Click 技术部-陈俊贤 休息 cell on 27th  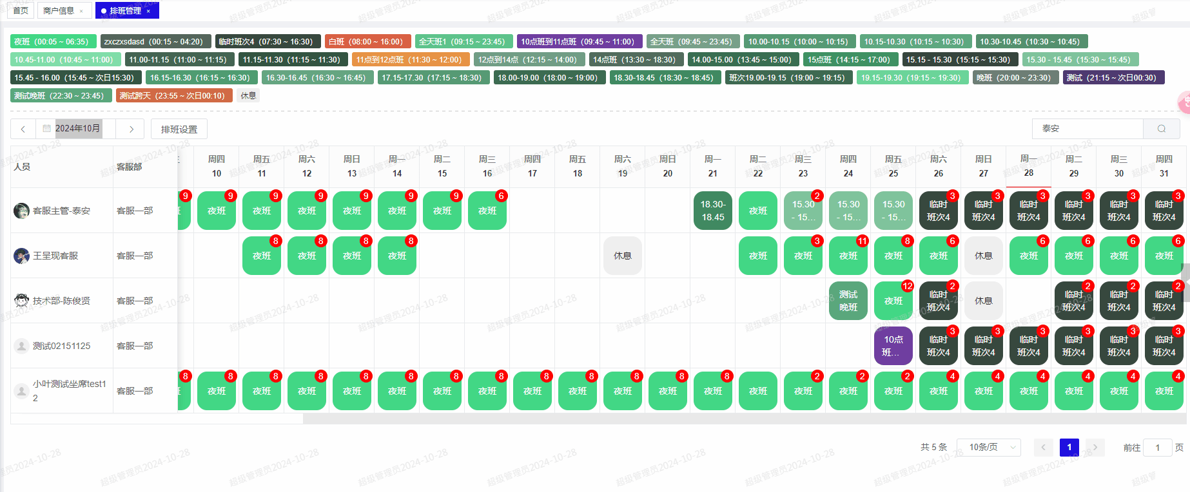(x=984, y=301)
